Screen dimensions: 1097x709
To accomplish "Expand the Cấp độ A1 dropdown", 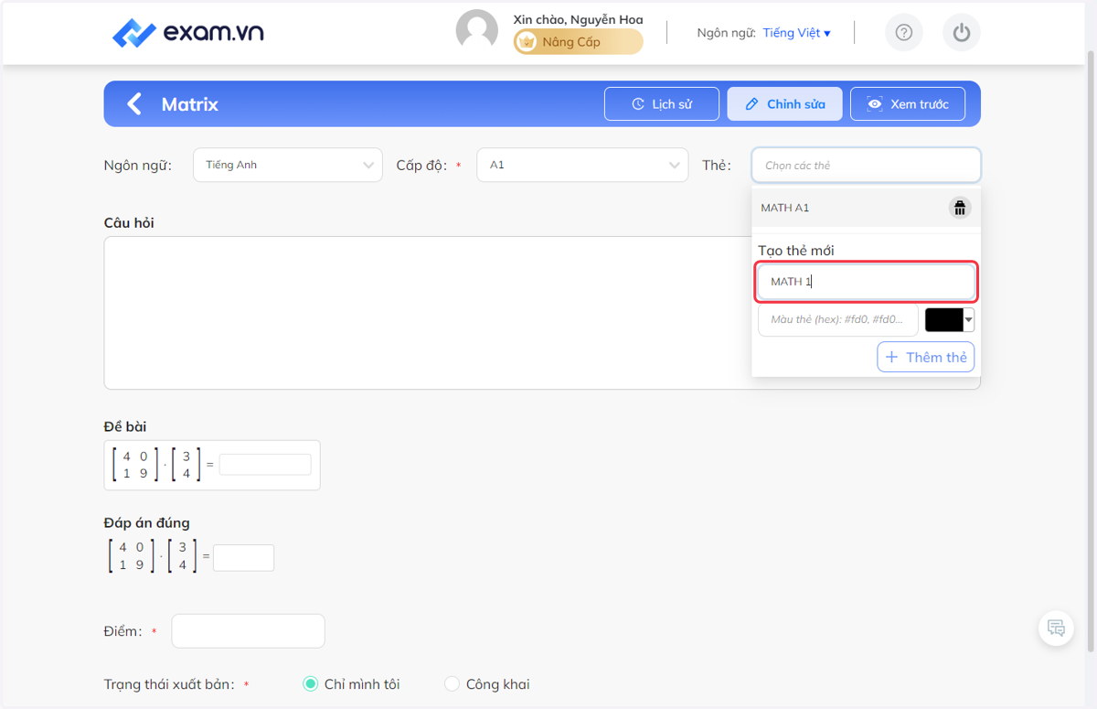I will (x=582, y=165).
